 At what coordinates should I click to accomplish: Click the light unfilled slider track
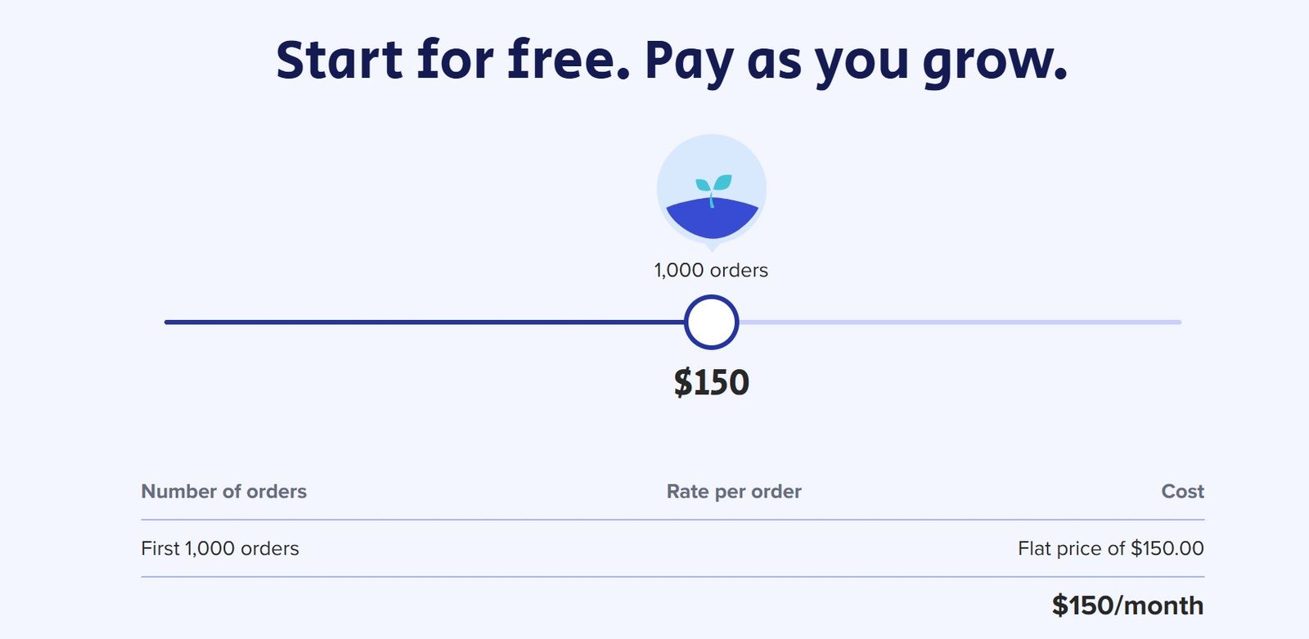click(960, 322)
